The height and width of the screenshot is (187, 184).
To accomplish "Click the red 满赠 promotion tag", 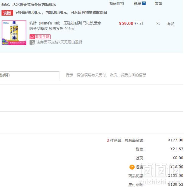I will (7, 13).
